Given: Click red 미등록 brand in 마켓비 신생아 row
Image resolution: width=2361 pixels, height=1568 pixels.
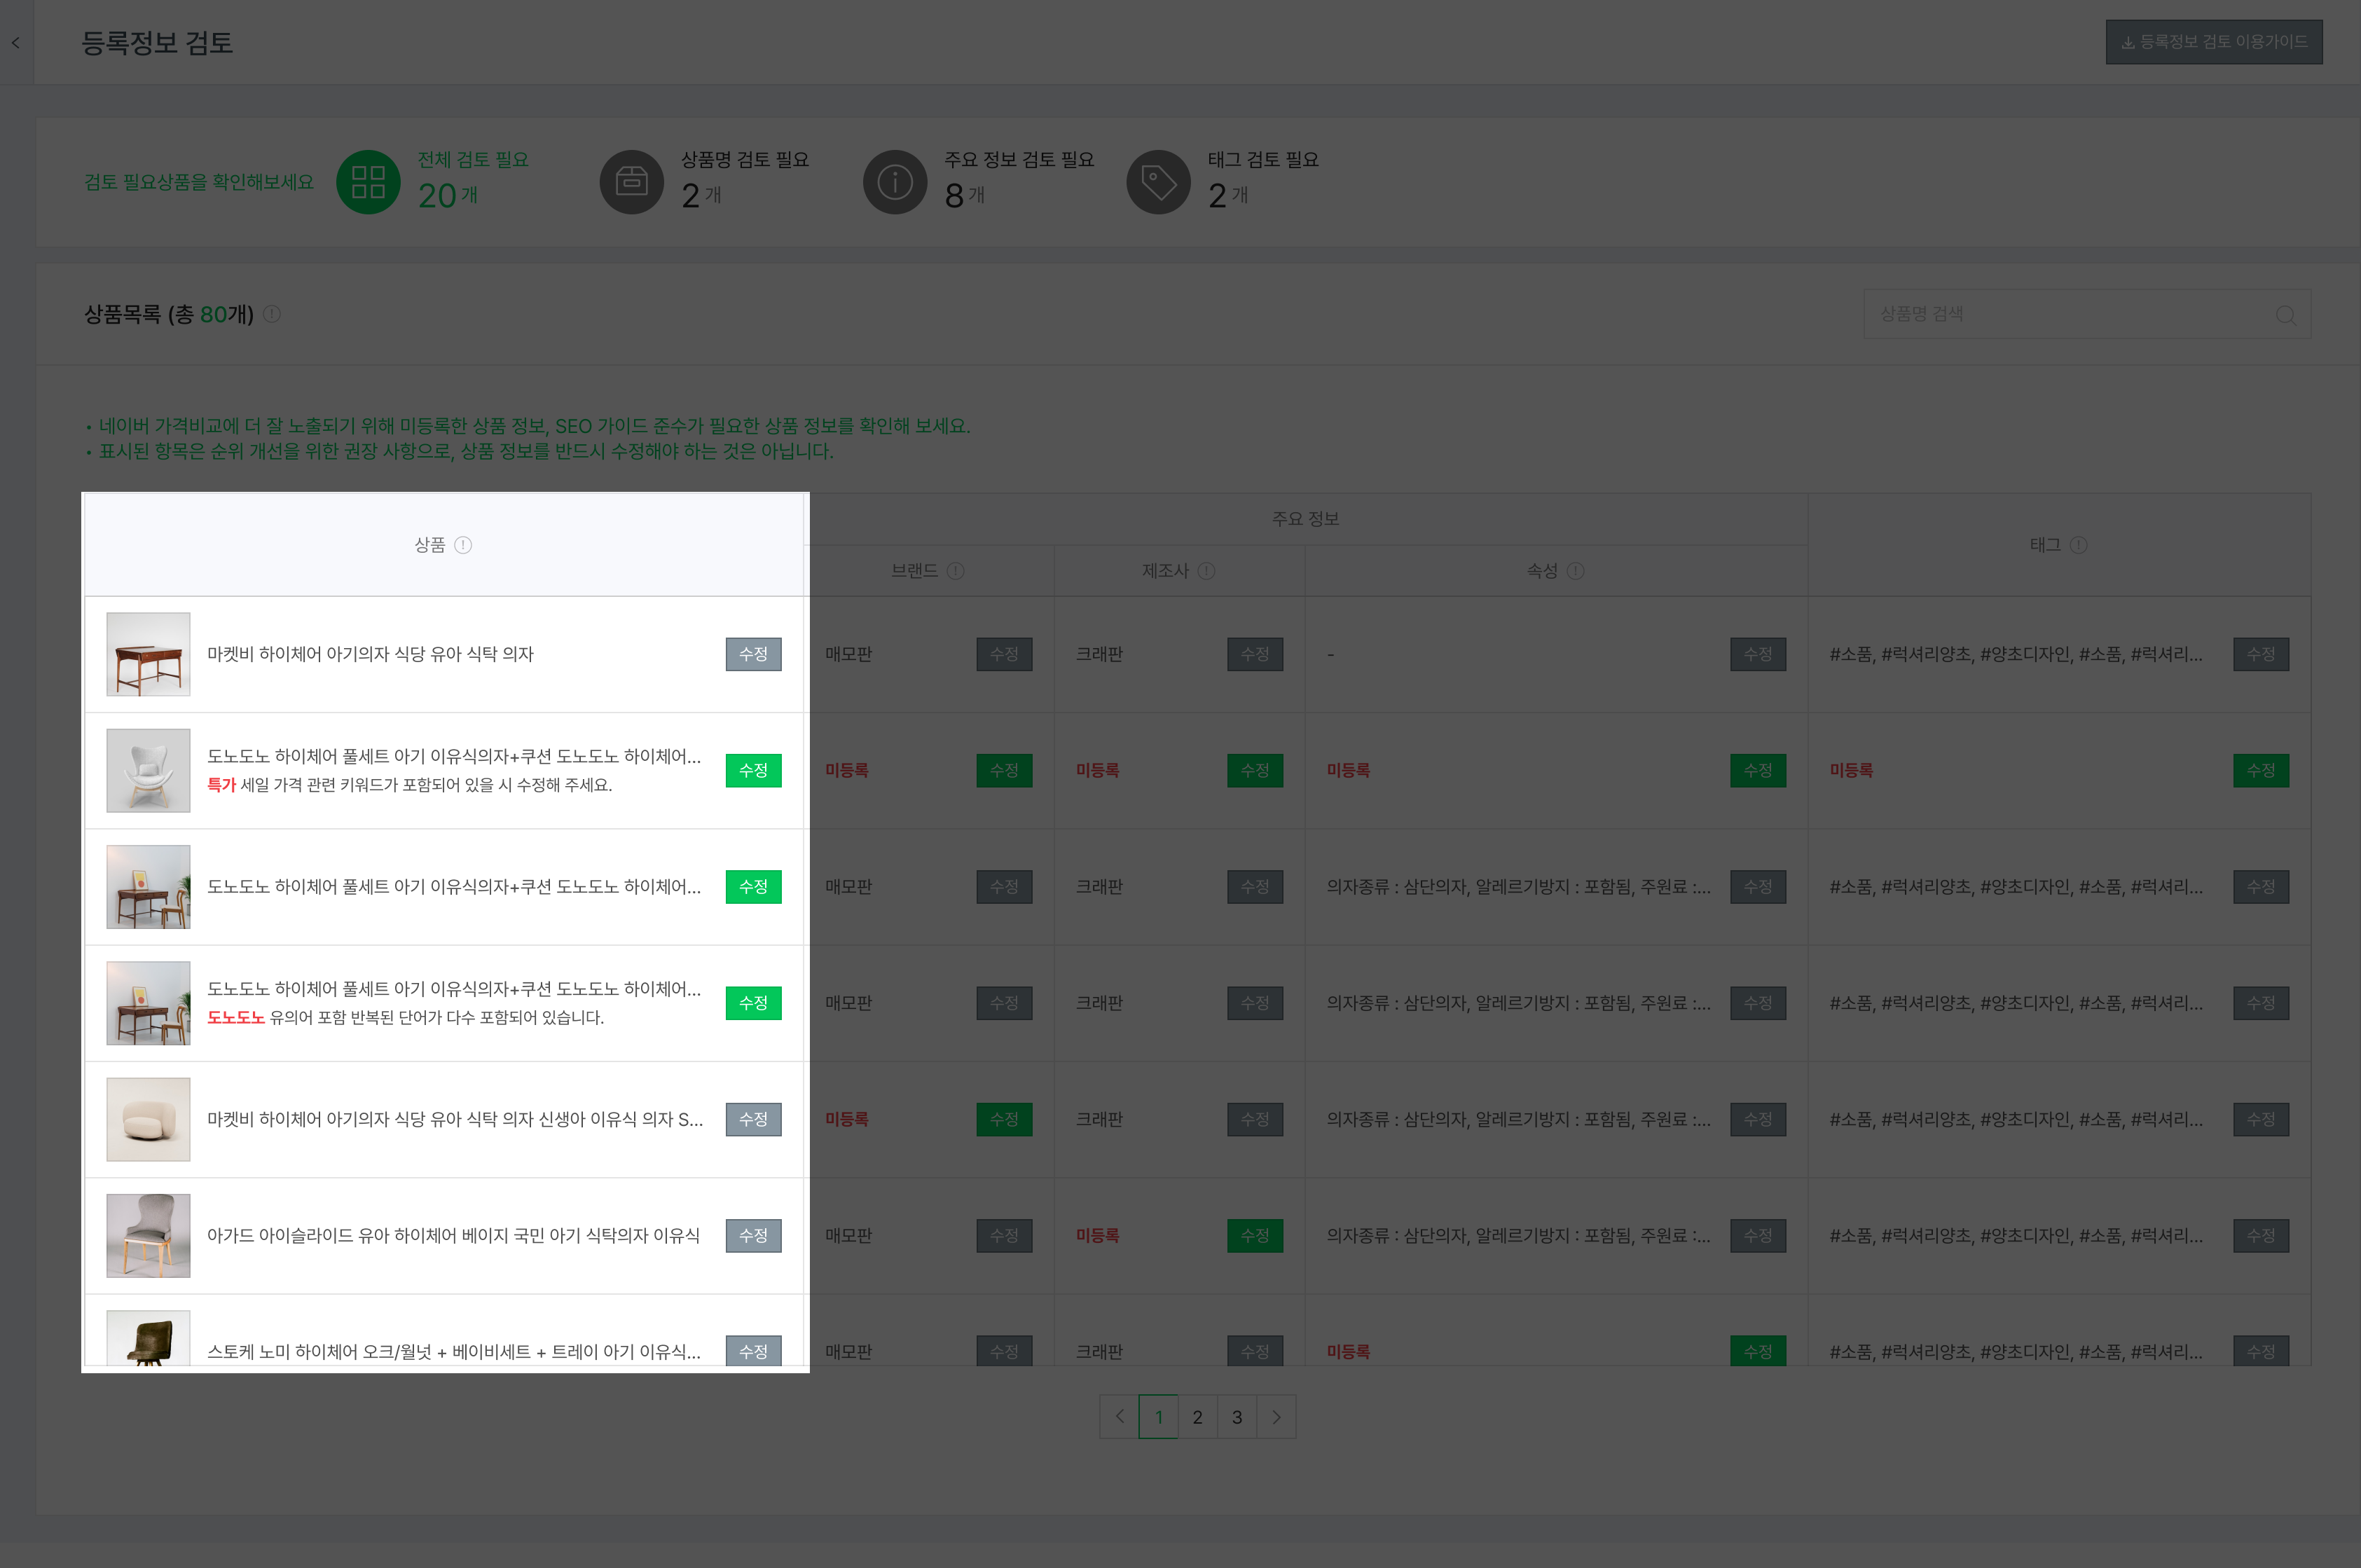Looking at the screenshot, I should (846, 1119).
